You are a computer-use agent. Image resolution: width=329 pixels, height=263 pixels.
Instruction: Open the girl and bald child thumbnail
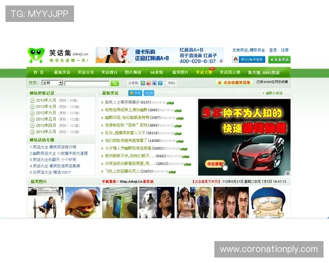(x=194, y=203)
